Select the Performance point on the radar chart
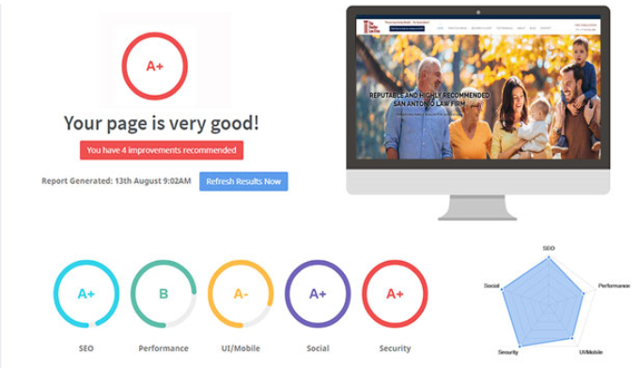This screenshot has height=368, width=639. [x=584, y=293]
